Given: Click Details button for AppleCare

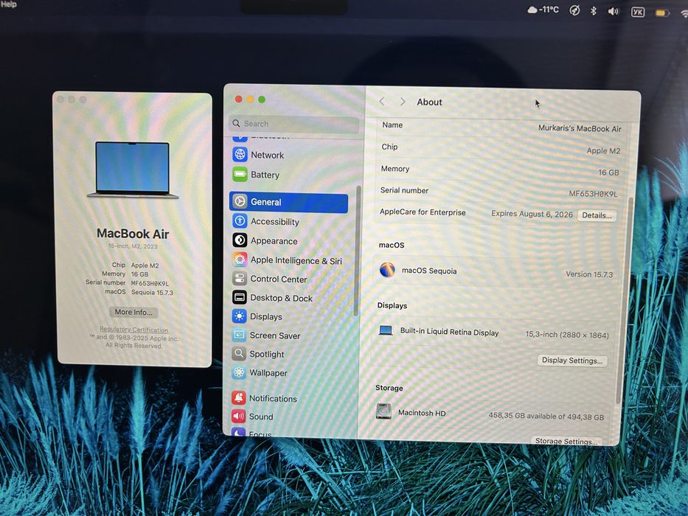Looking at the screenshot, I should [597, 215].
